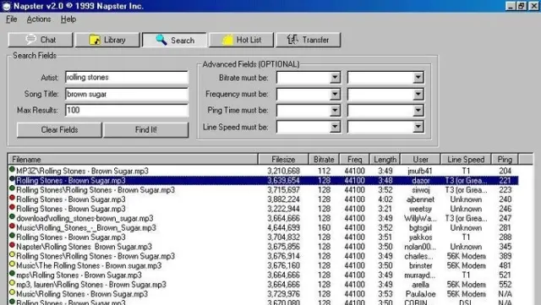541x305 pixels.
Task: Click the Napster cat icon in title bar
Action: coord(7,6)
